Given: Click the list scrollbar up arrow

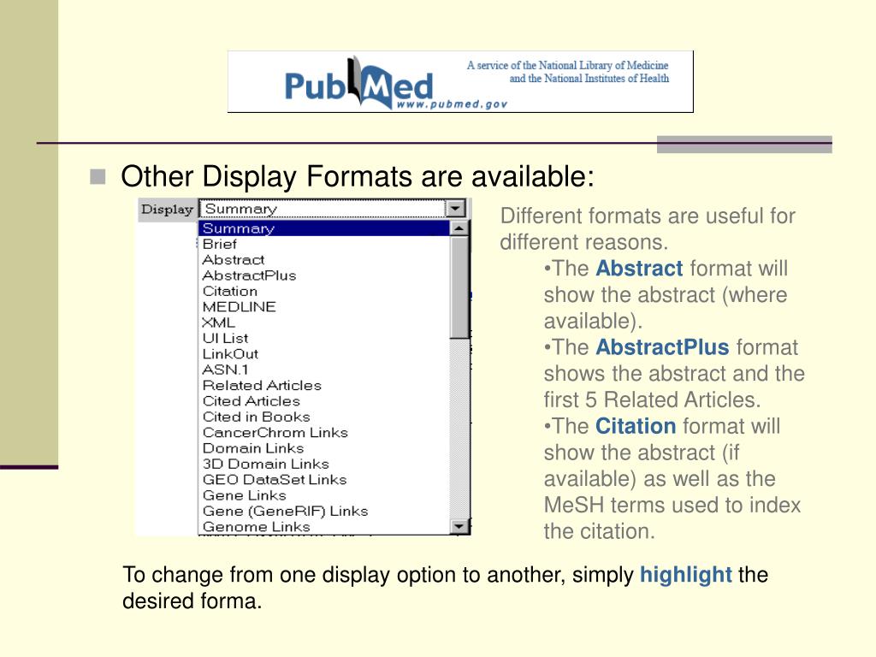Looking at the screenshot, I should (459, 228).
